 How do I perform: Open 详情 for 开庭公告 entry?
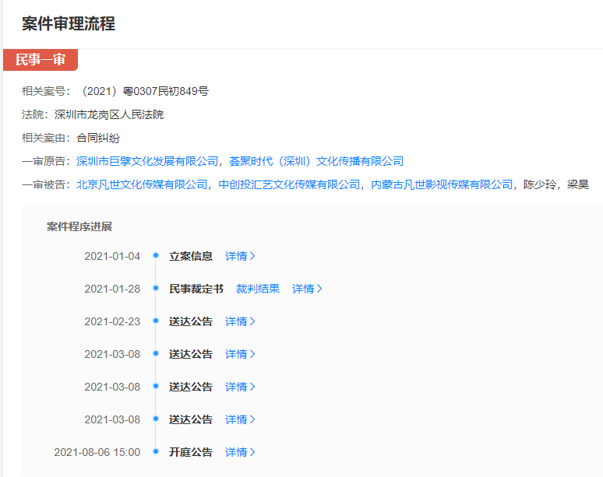(x=240, y=452)
